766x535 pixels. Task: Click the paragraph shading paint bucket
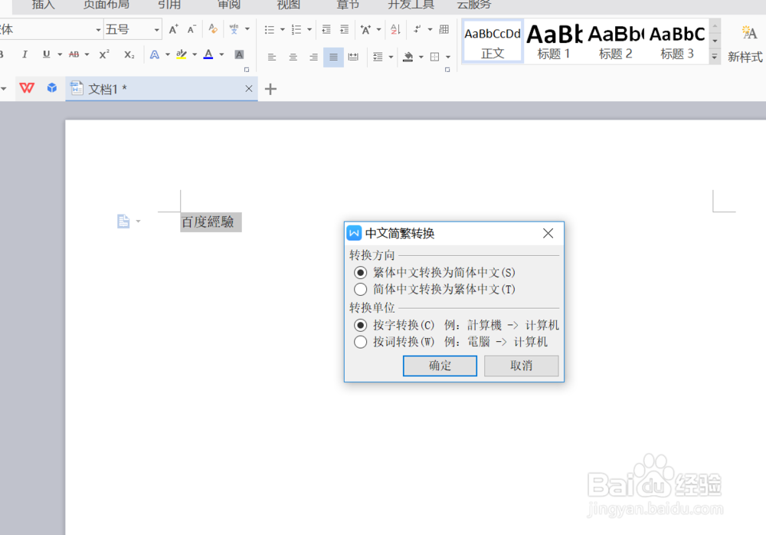coord(408,57)
